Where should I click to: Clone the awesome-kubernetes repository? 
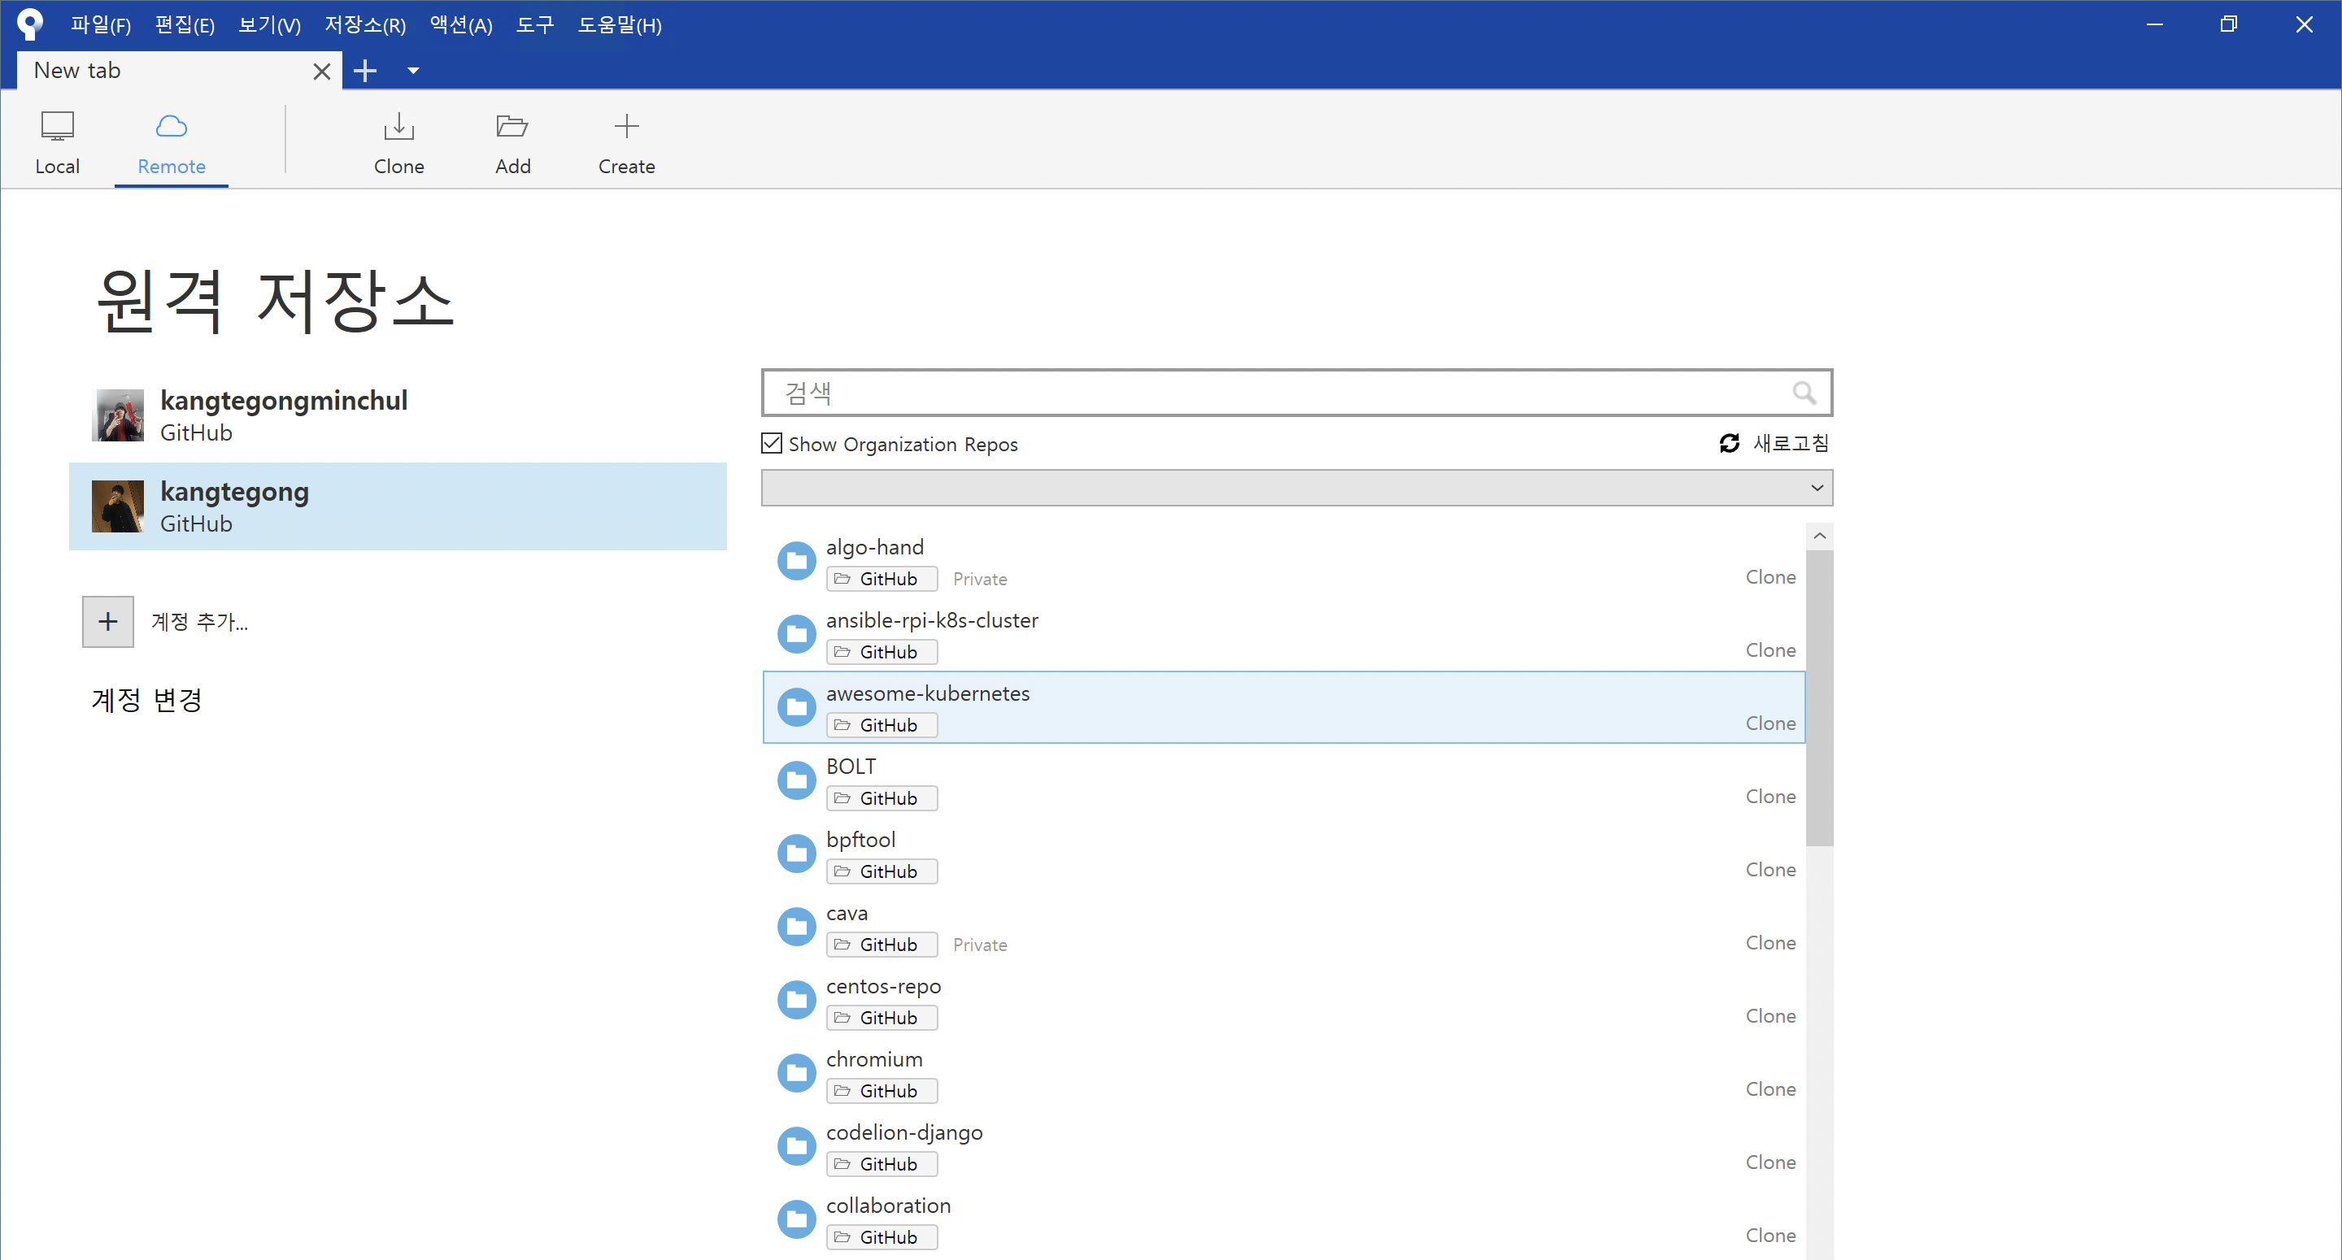coord(1770,723)
